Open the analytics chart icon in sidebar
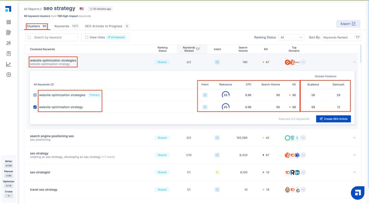This screenshot has height=204, width=369. 9,64
